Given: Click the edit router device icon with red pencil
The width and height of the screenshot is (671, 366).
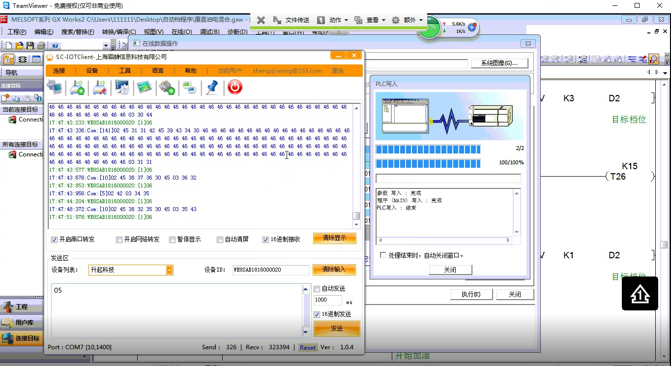Looking at the screenshot, I should 100,88.
